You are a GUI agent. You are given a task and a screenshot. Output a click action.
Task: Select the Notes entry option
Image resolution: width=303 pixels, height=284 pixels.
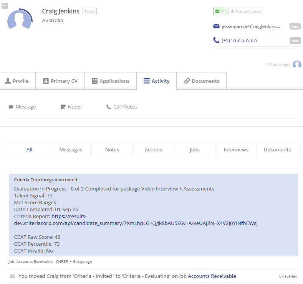(71, 107)
